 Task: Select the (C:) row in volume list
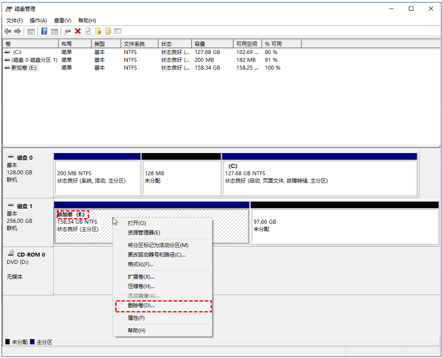[17, 52]
